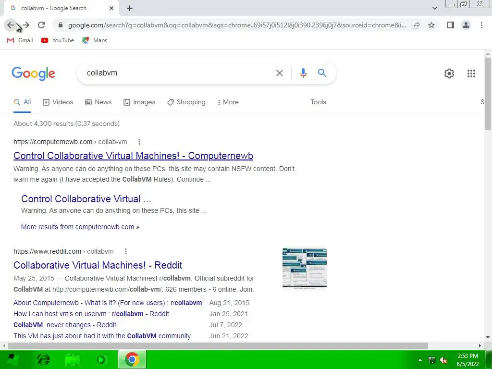Click the horizontal scrollbar right arrow

click(480, 345)
